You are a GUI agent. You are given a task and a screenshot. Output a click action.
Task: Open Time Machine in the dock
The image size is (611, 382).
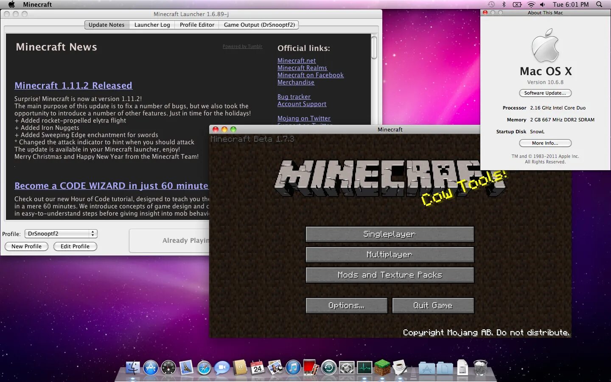(329, 368)
